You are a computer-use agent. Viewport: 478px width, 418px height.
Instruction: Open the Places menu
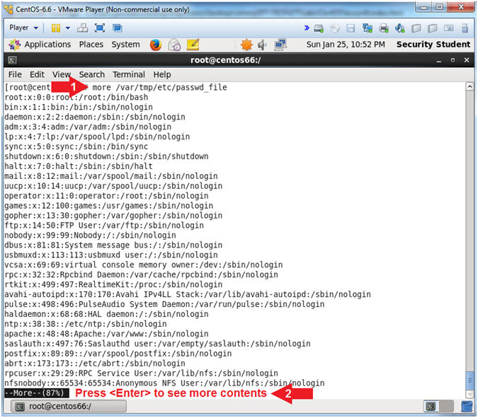click(91, 45)
